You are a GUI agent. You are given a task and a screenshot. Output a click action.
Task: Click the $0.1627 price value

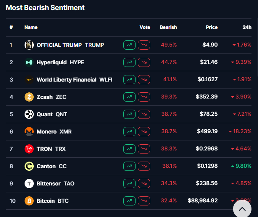pos(207,79)
